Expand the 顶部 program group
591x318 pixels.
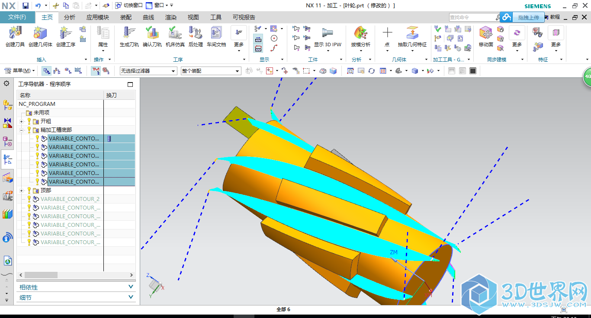(x=22, y=191)
